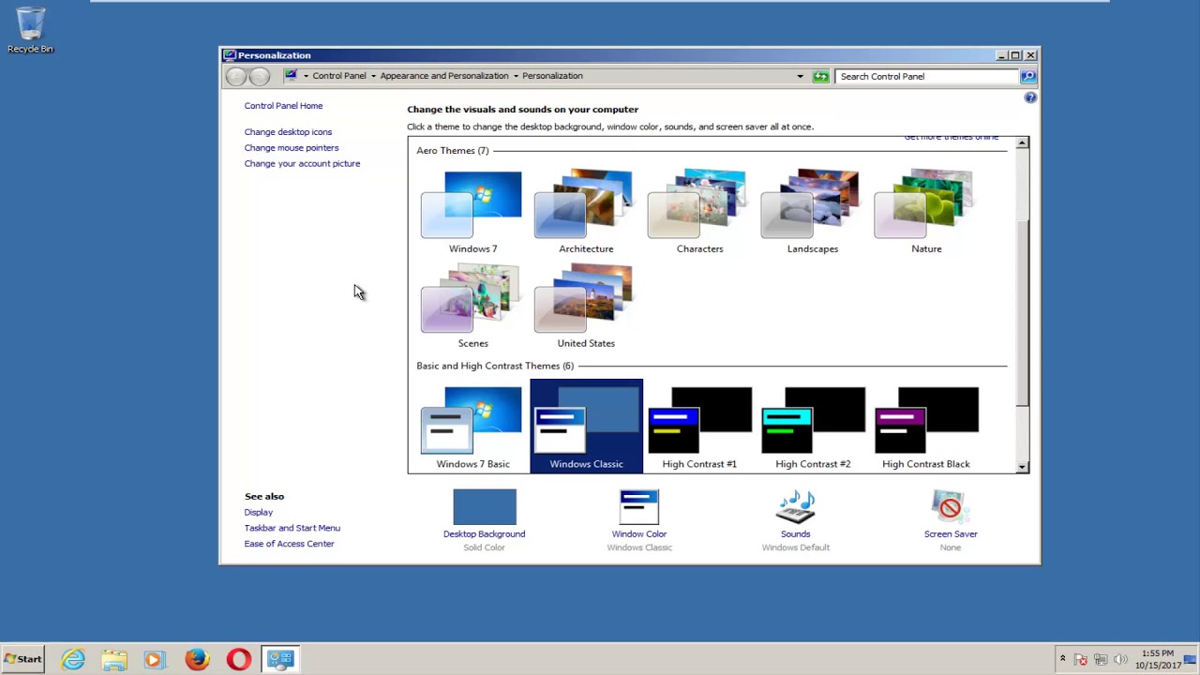Launch Firefox from the taskbar
The width and height of the screenshot is (1200, 675).
tap(197, 659)
